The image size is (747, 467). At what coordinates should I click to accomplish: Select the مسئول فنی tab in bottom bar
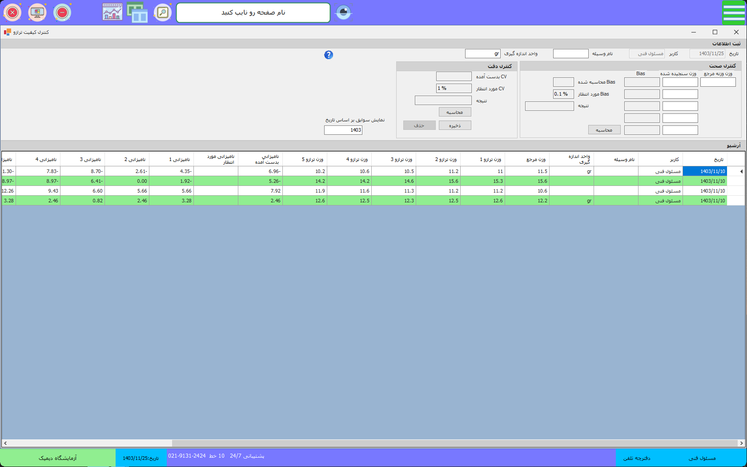(702, 458)
